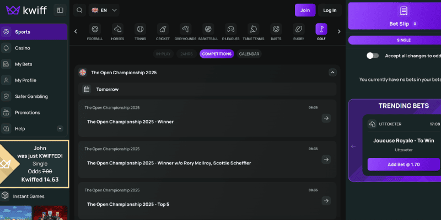Collapse The Open Championship 2025 section
Viewport: 441px width, 220px height.
(332, 73)
